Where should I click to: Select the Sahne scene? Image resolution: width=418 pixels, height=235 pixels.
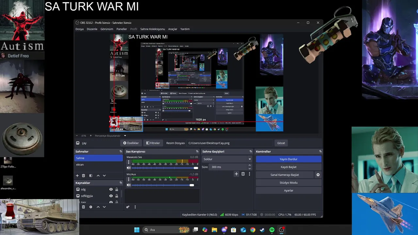click(x=98, y=158)
